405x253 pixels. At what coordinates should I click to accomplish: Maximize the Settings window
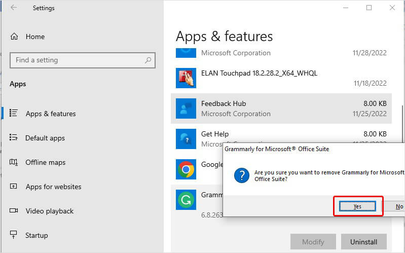pyautogui.click(x=369, y=8)
